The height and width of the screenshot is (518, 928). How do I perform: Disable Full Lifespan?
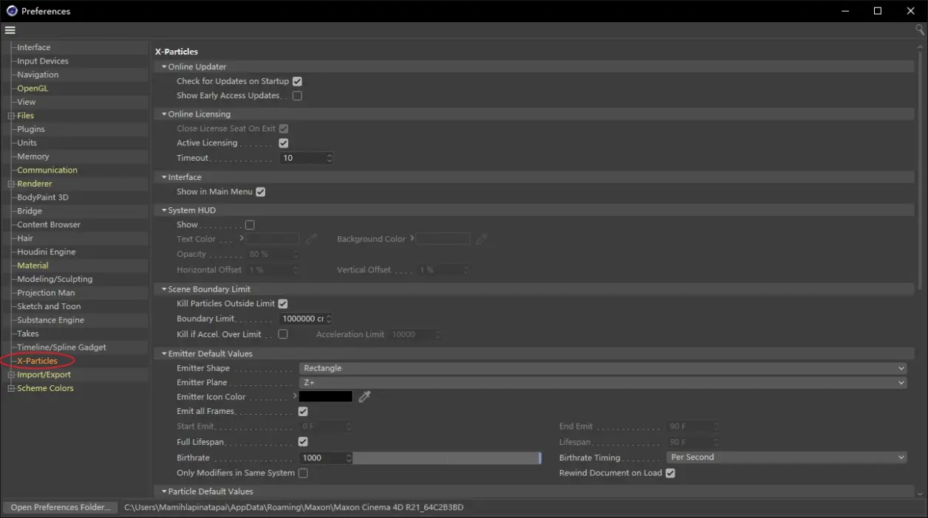click(x=302, y=441)
